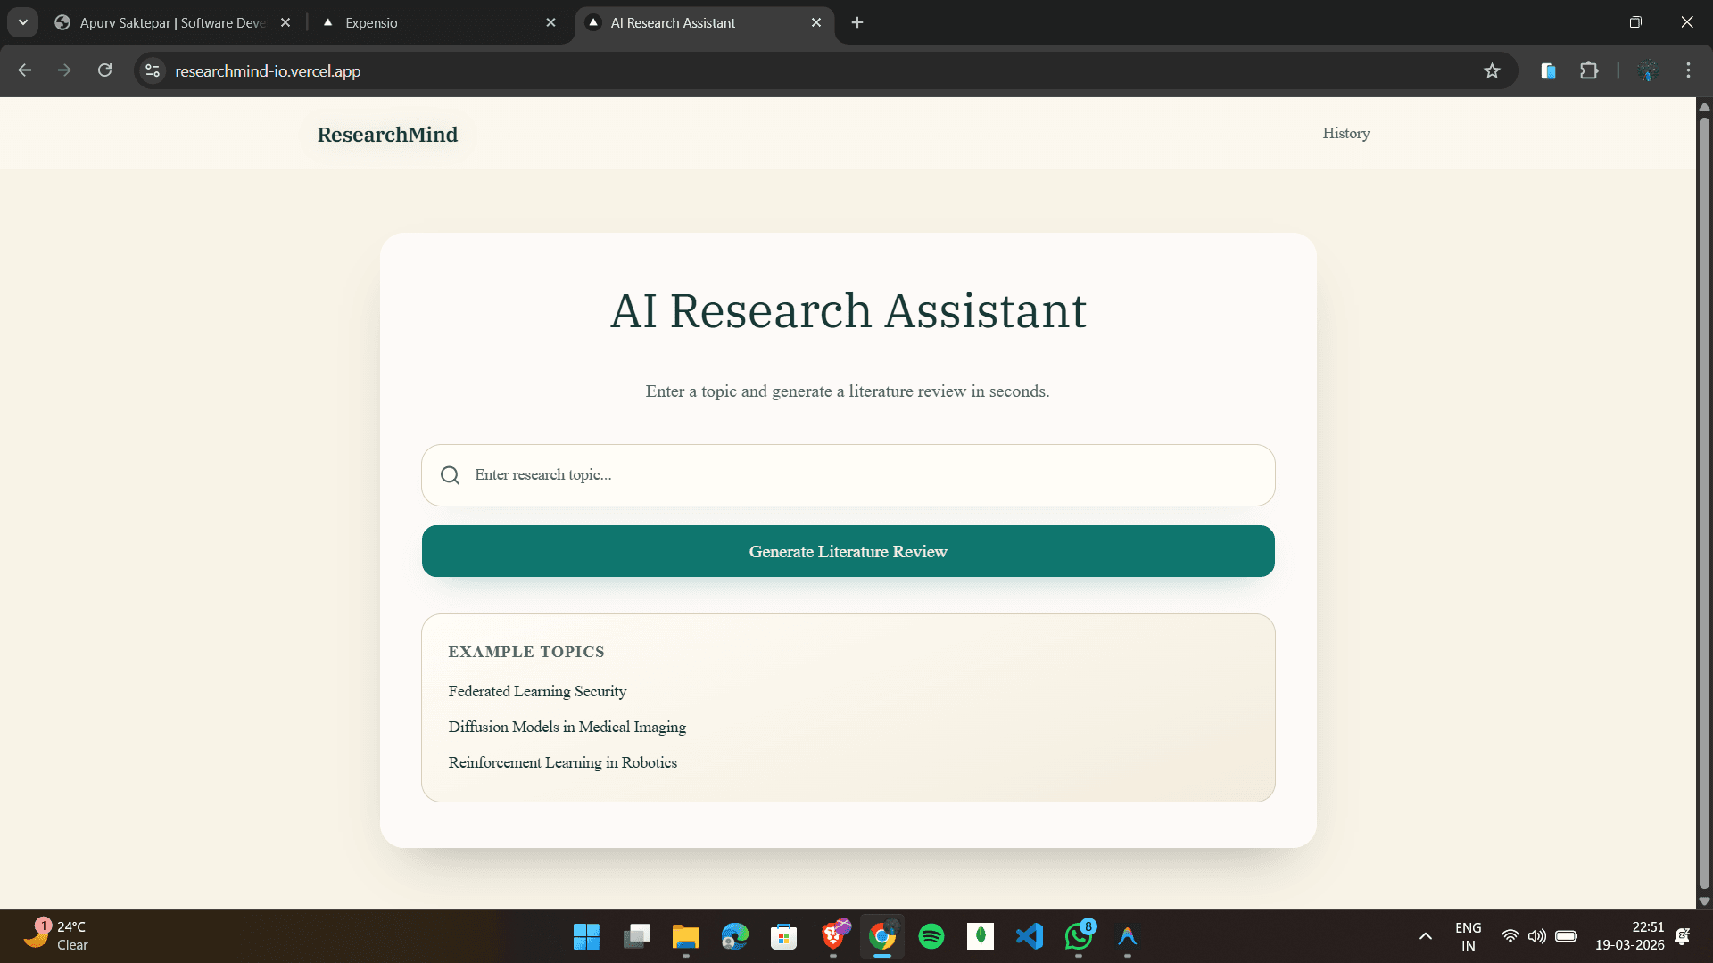The image size is (1713, 963).
Task: Open Microsoft Store from the taskbar
Action: click(783, 936)
